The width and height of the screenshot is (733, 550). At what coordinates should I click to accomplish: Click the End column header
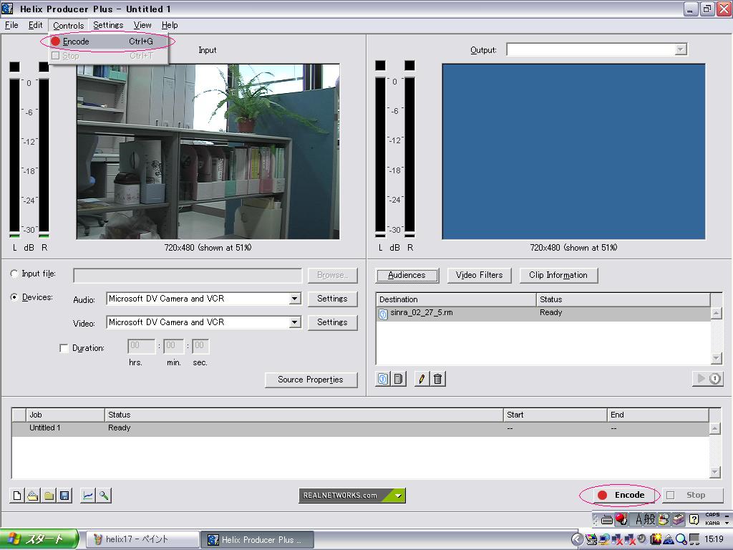coord(658,415)
